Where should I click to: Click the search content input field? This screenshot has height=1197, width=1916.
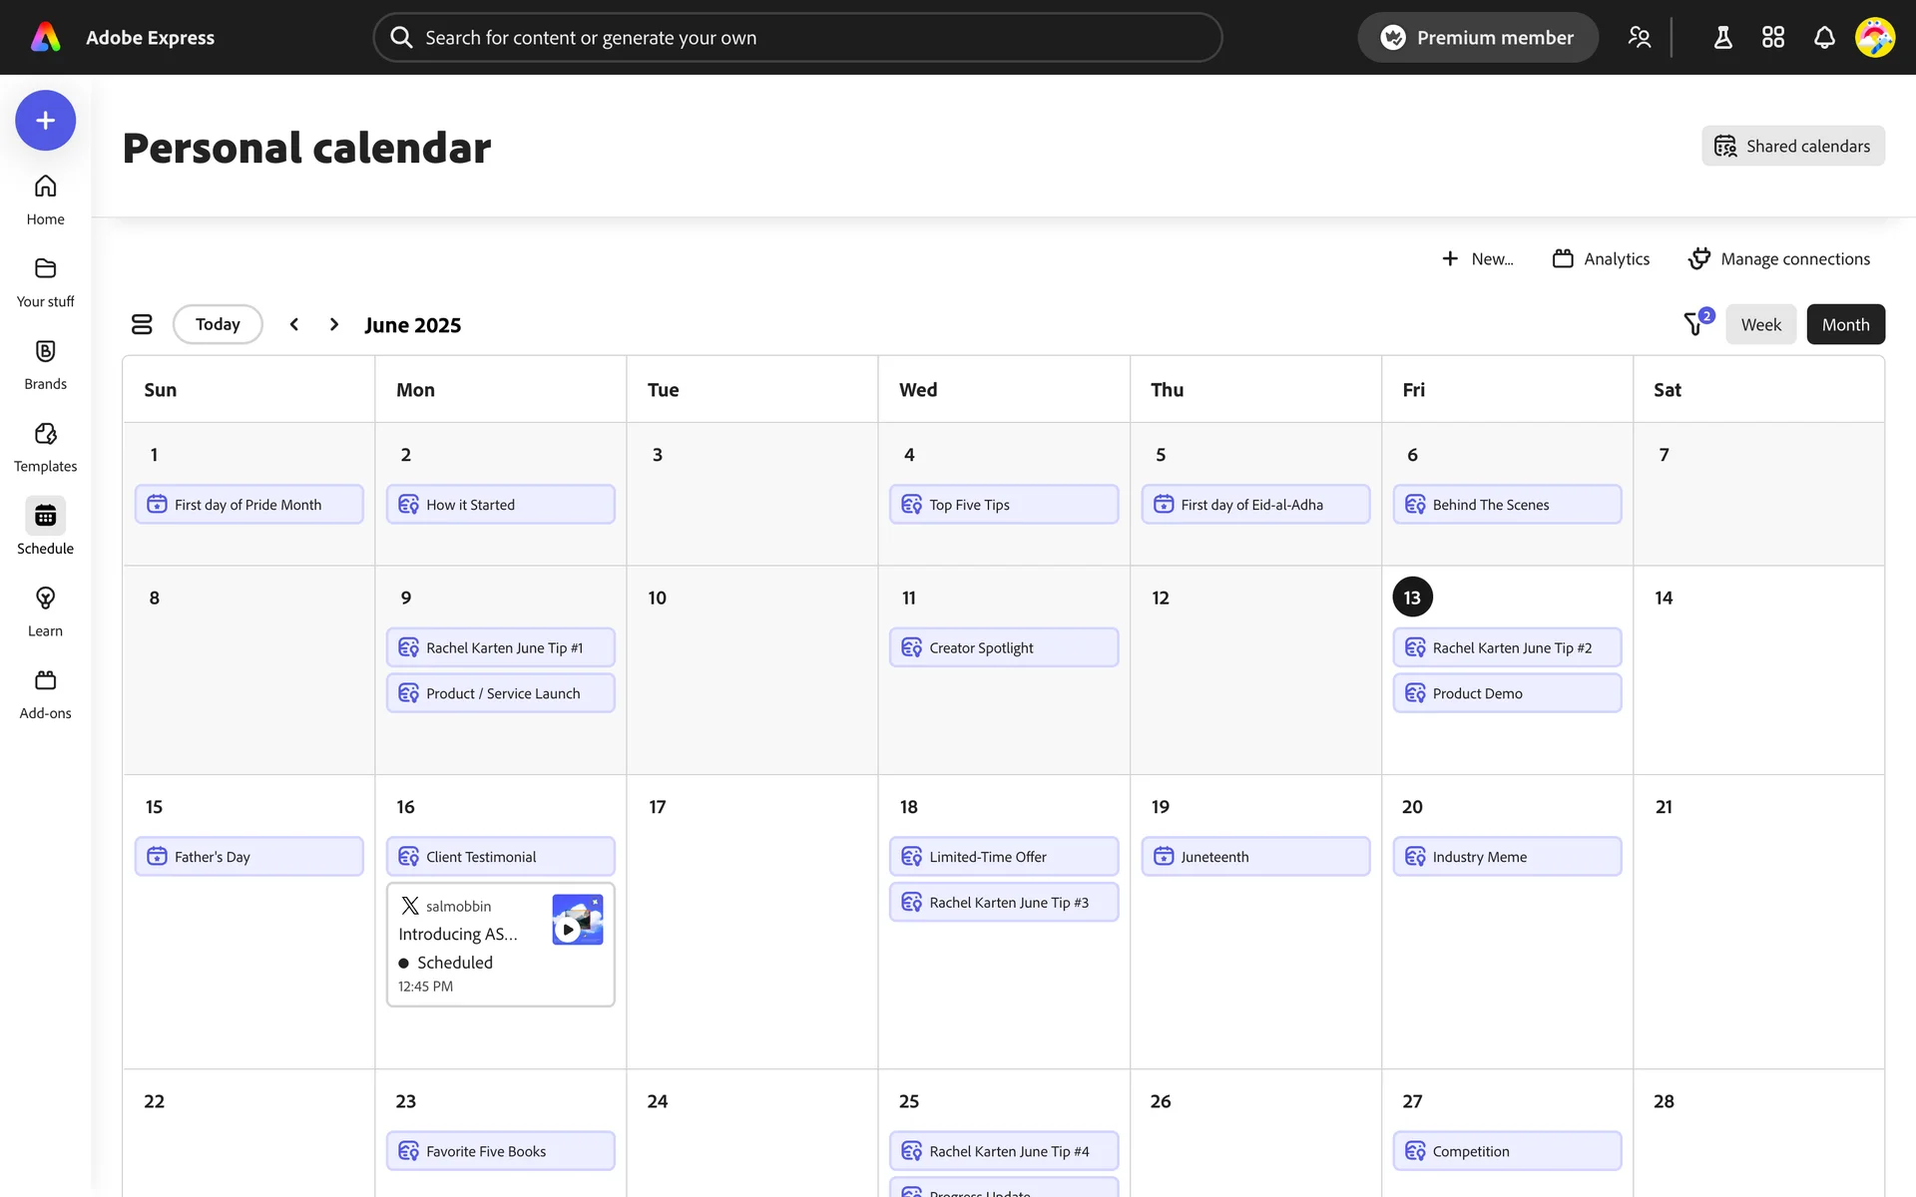tap(796, 38)
